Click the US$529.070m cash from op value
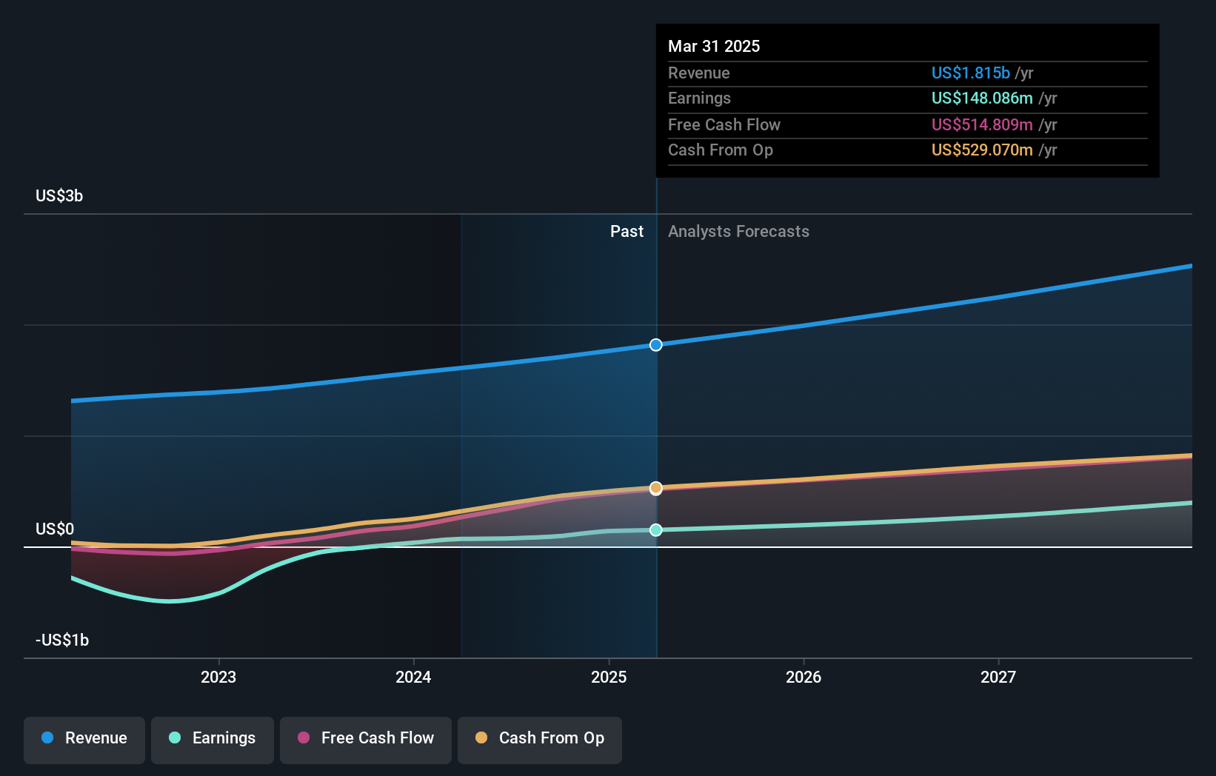This screenshot has height=776, width=1216. pyautogui.click(x=982, y=150)
